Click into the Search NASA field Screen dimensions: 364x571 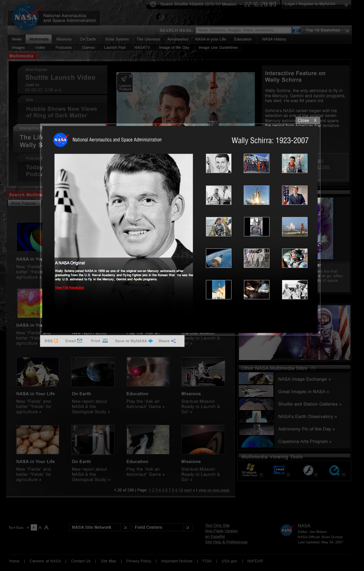click(x=243, y=30)
